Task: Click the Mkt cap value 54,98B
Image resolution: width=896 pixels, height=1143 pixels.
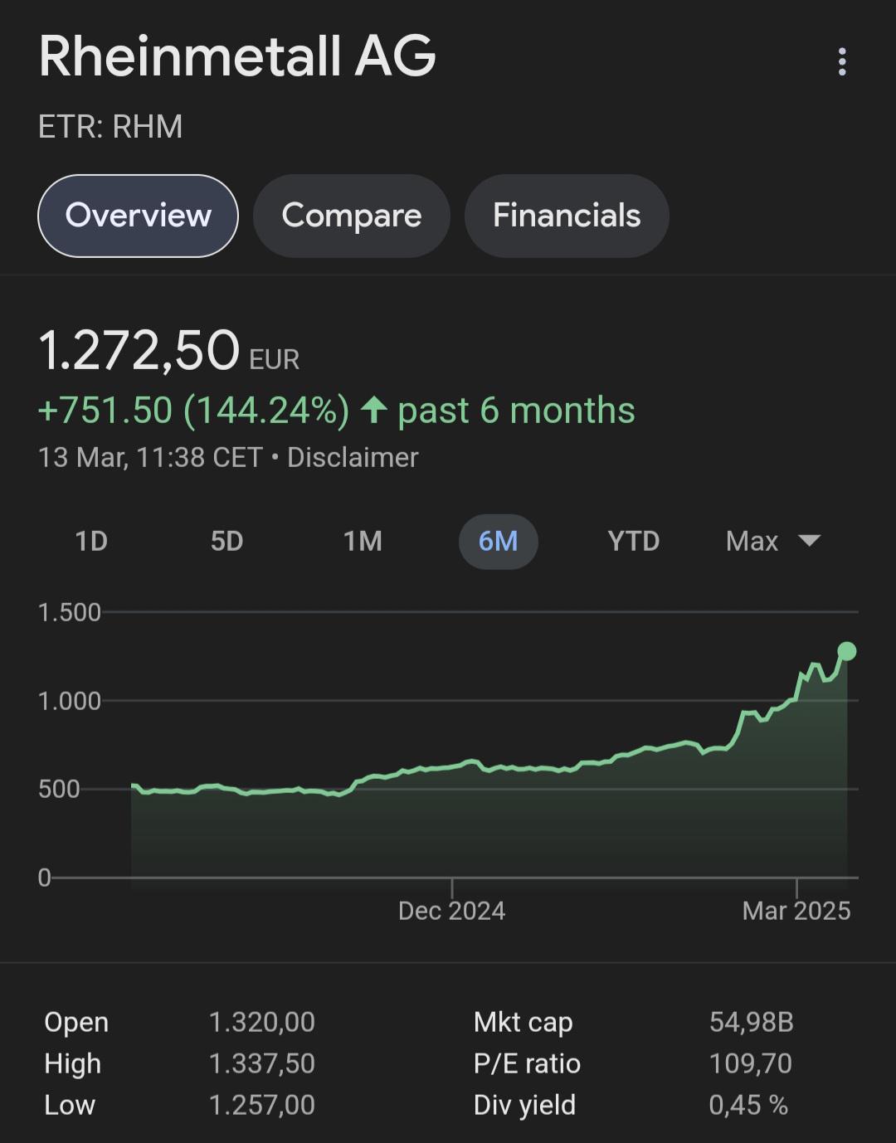Action: (x=751, y=1022)
